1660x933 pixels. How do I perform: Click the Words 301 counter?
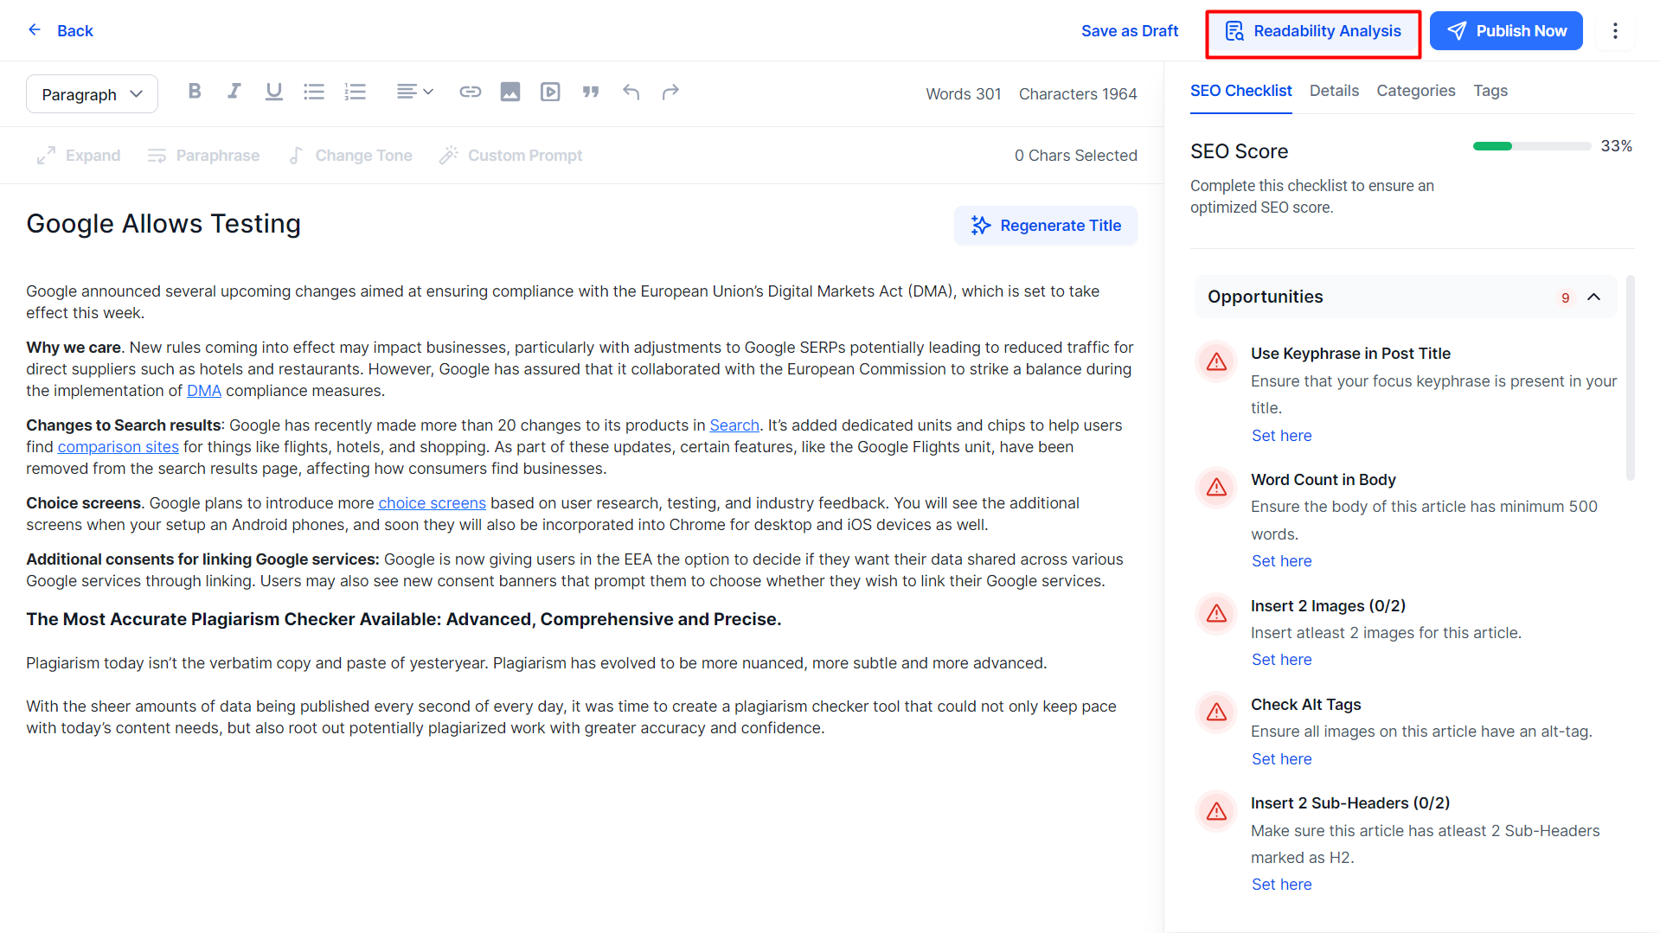(963, 94)
